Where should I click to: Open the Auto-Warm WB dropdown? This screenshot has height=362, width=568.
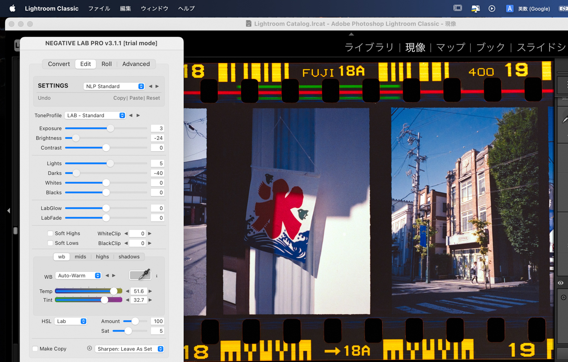(78, 276)
